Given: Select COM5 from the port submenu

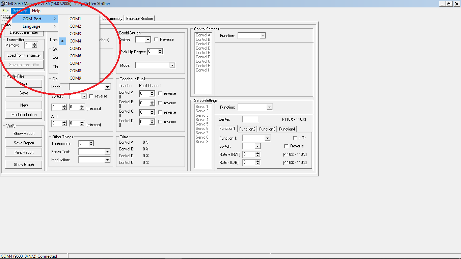Looking at the screenshot, I should [75, 49].
